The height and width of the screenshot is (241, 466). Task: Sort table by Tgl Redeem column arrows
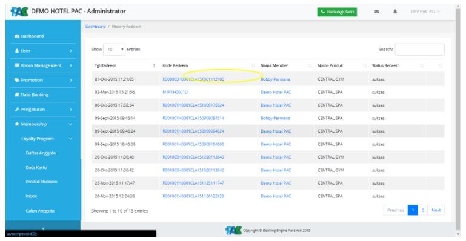click(155, 65)
